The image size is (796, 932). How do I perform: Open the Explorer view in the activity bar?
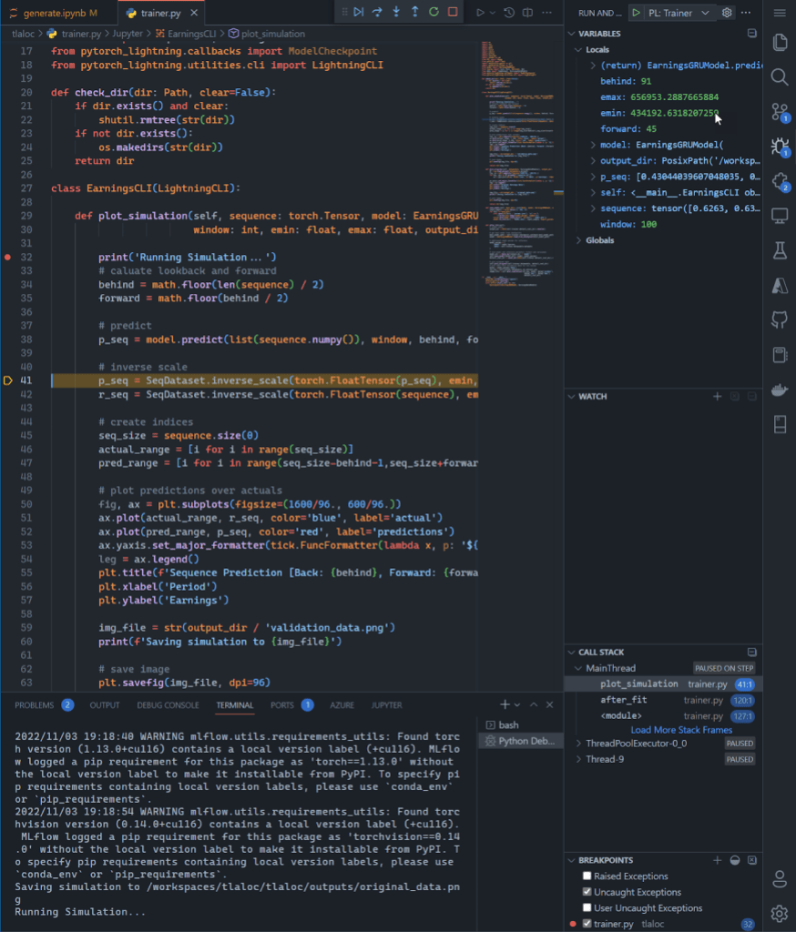tap(780, 42)
